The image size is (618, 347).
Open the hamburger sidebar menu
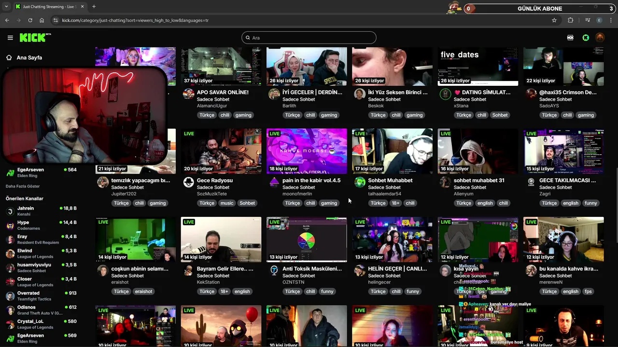click(x=10, y=38)
